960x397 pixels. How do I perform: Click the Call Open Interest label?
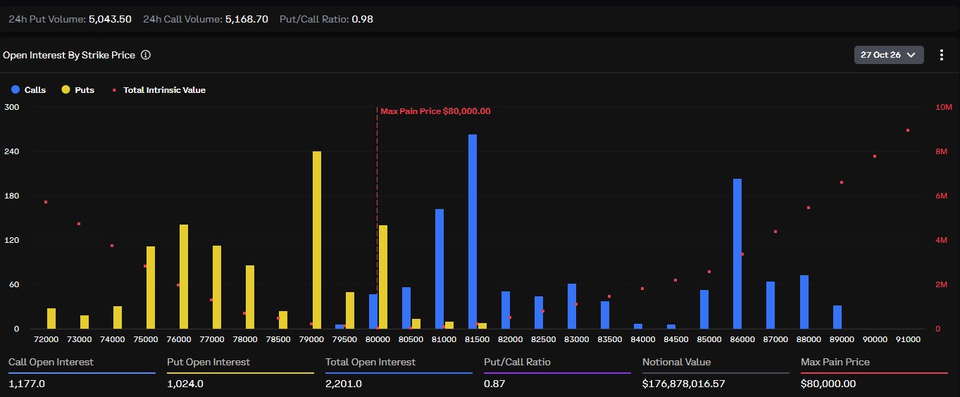tap(51, 362)
